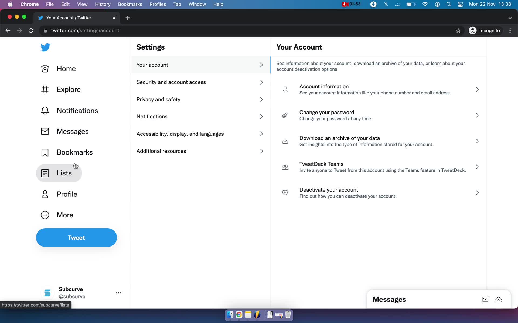Open Chrome Edit menu

point(65,4)
